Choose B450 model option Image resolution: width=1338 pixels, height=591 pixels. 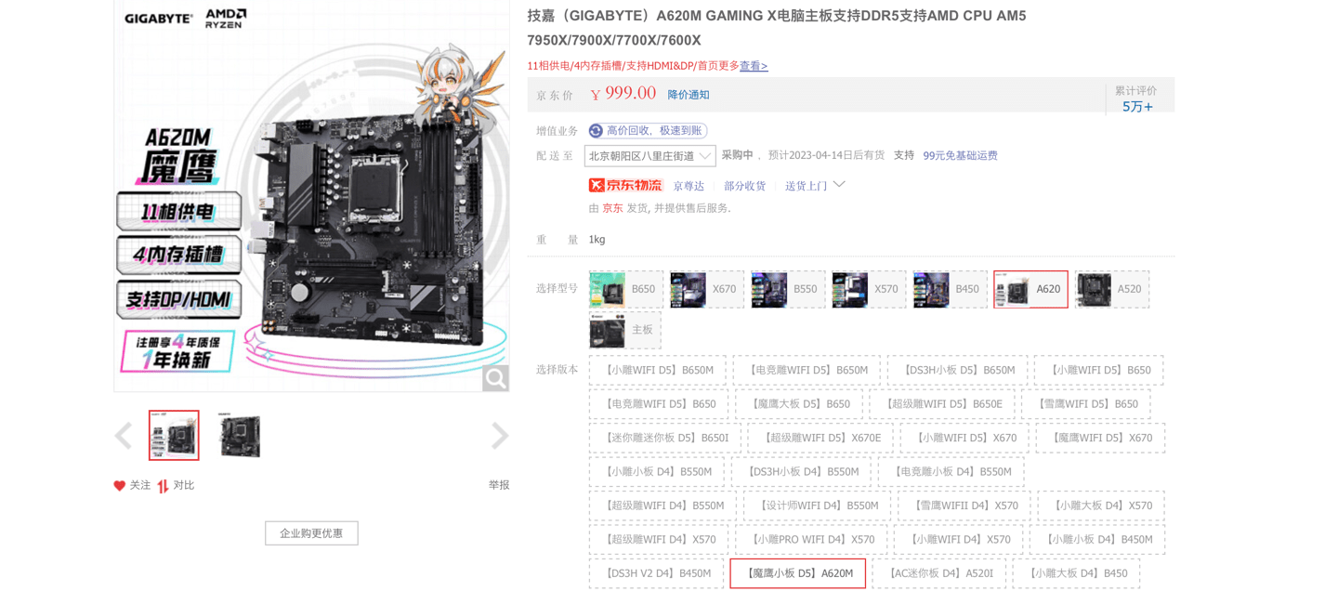[x=950, y=290]
